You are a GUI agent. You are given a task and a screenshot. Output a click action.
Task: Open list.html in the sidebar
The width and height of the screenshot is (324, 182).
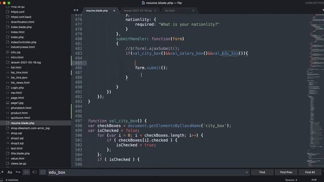coord(16,67)
